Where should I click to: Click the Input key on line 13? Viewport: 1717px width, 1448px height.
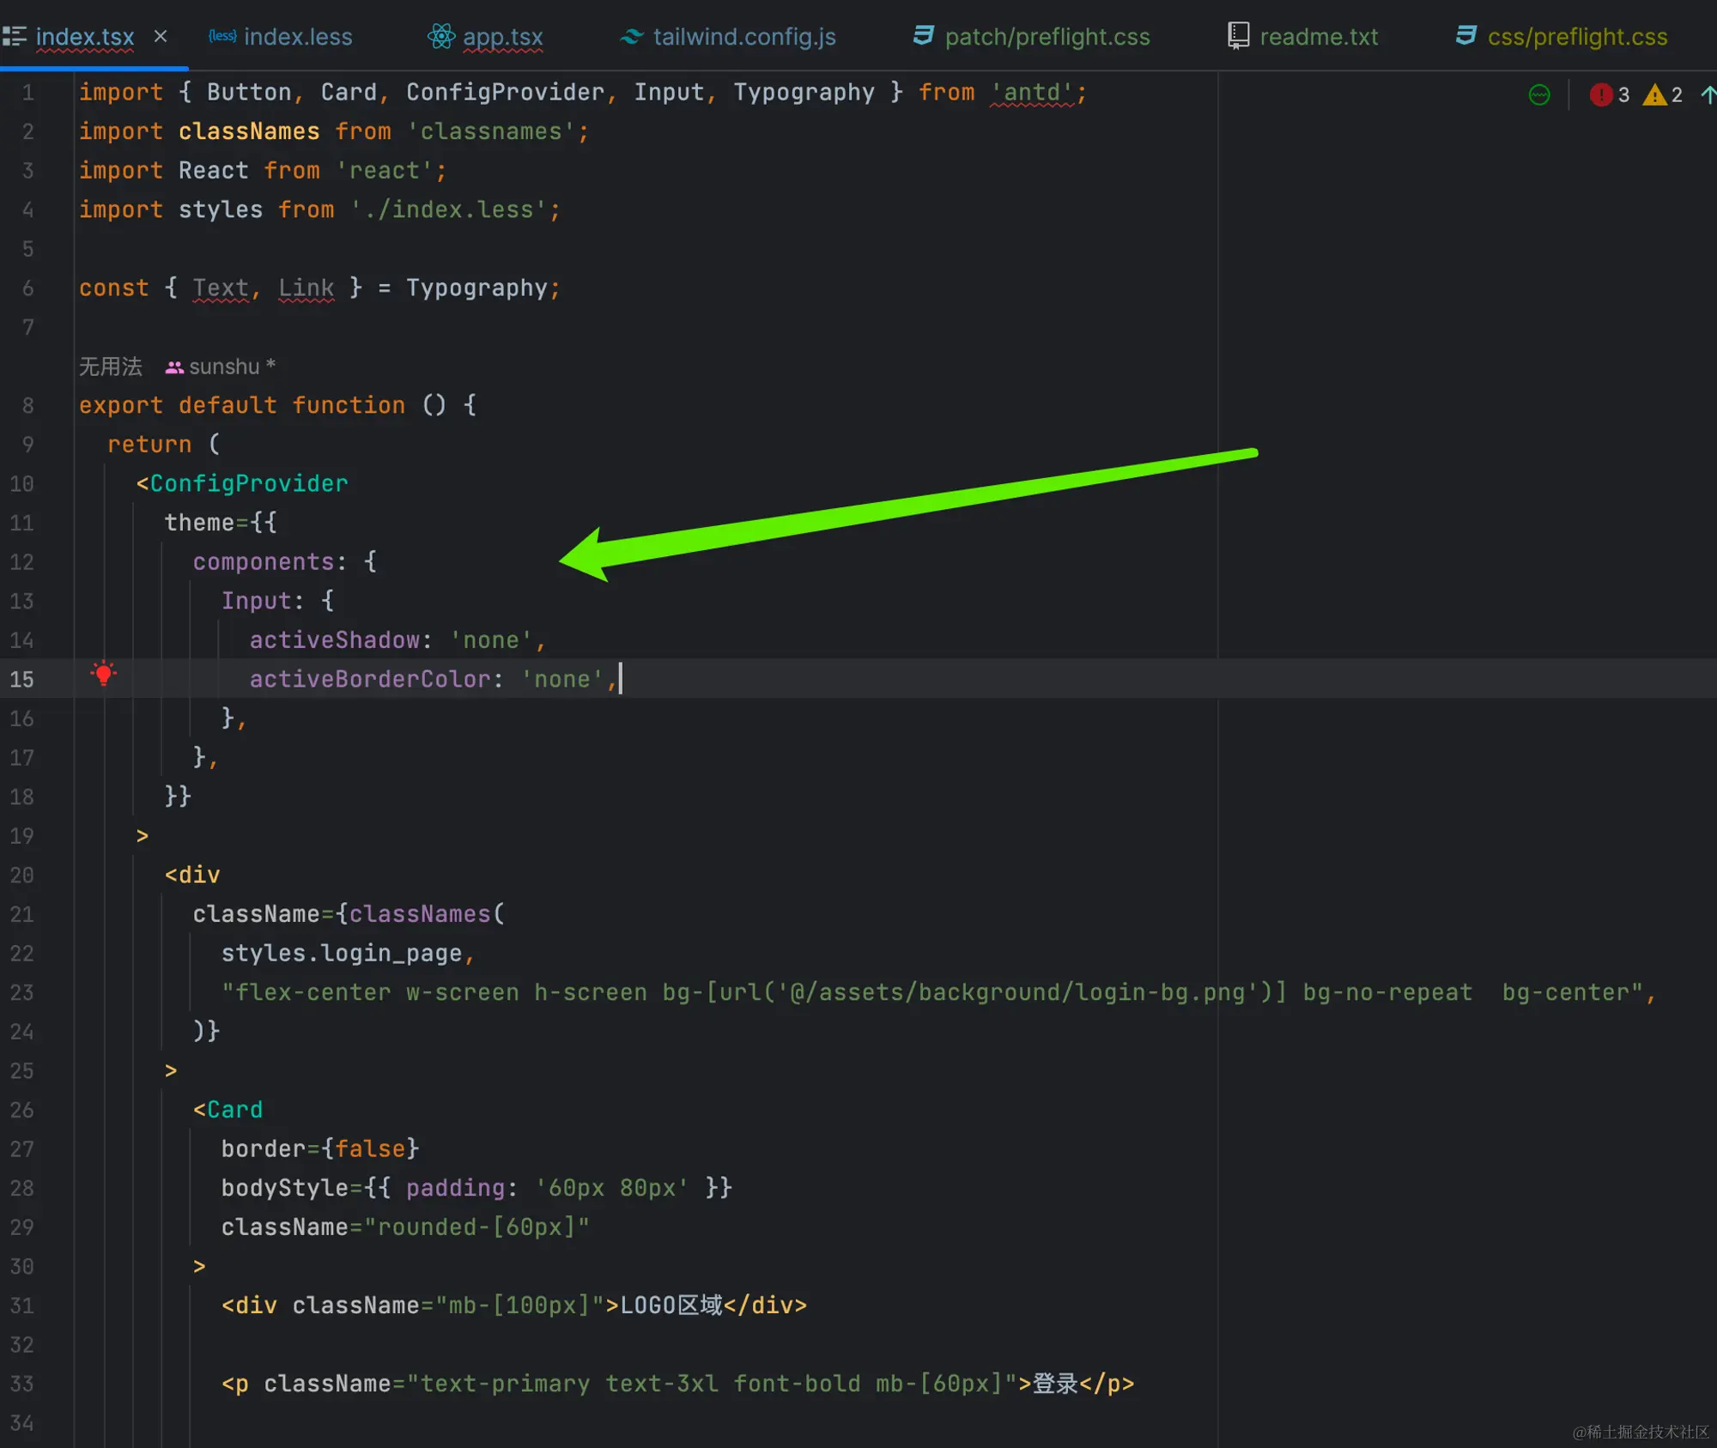(256, 601)
